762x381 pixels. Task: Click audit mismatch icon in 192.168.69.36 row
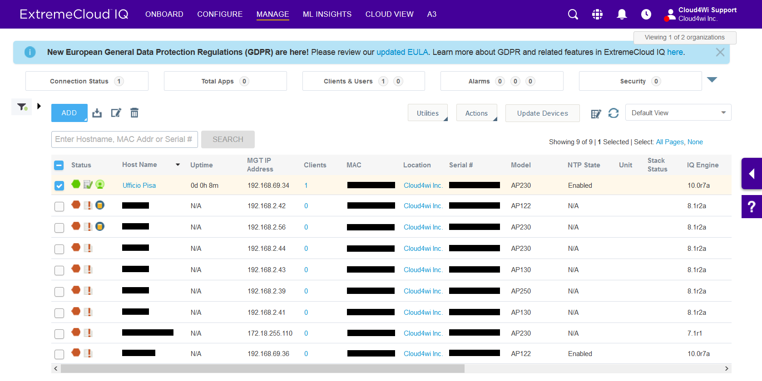click(88, 353)
